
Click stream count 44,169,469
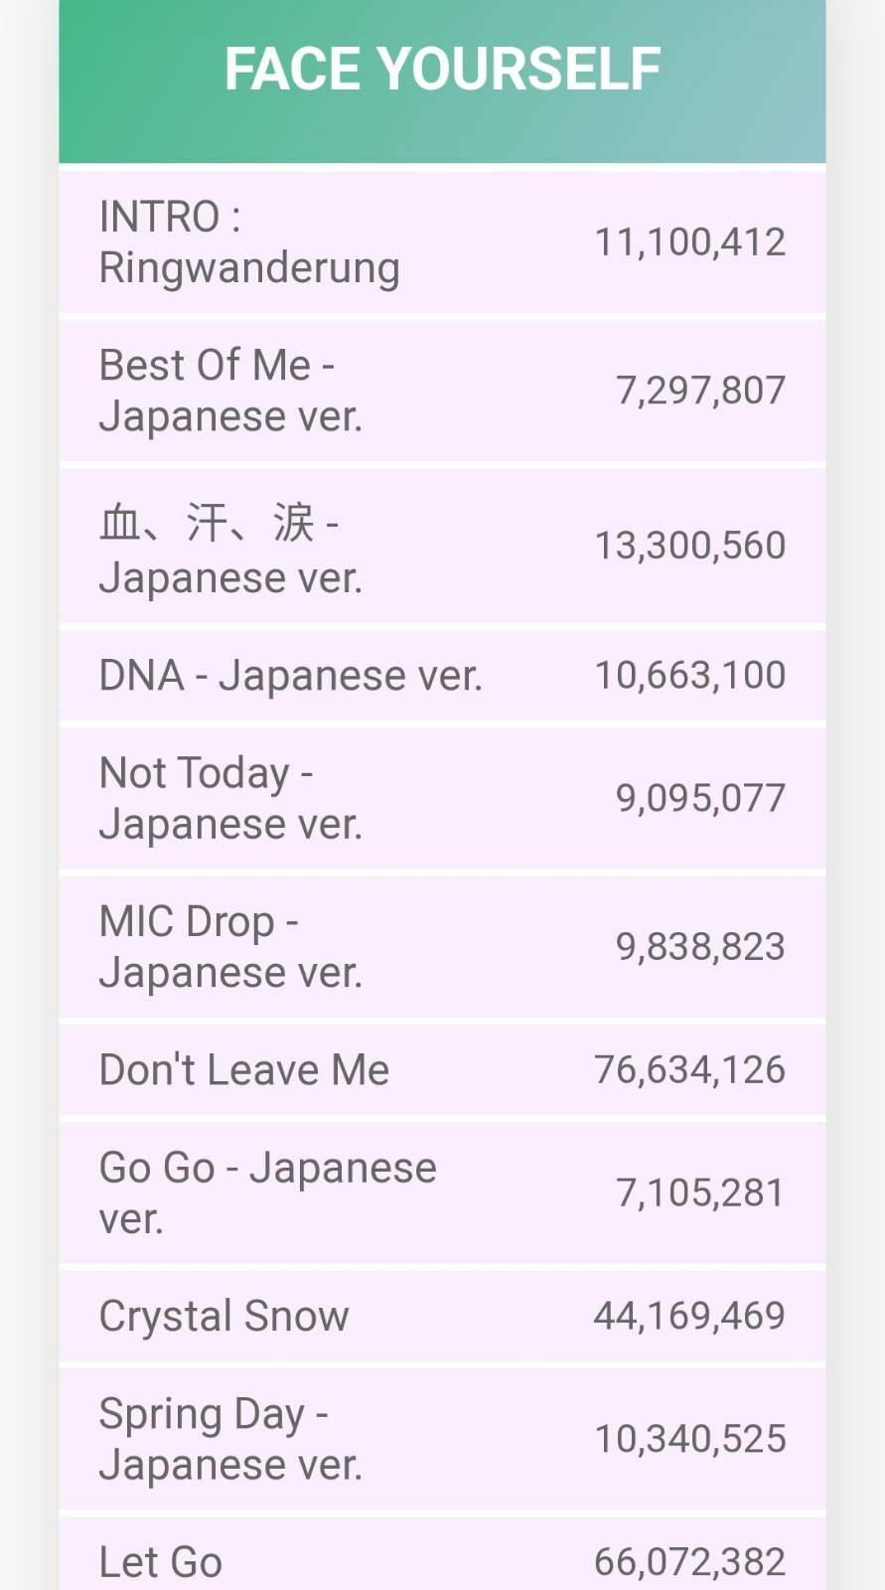tap(689, 1316)
